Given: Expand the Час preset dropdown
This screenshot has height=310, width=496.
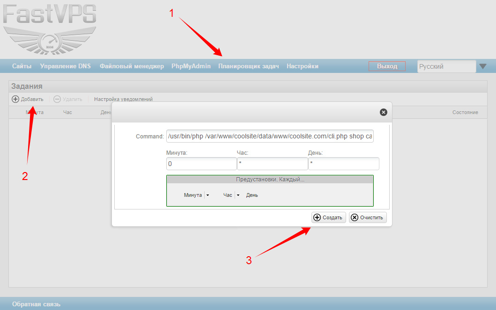Looking at the screenshot, I should pyautogui.click(x=238, y=195).
